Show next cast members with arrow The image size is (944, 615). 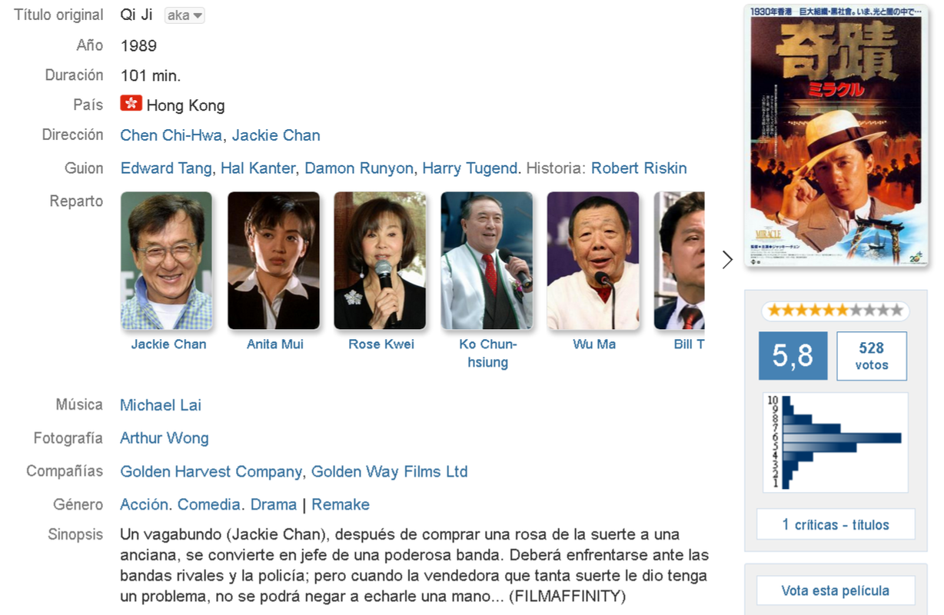tap(727, 260)
